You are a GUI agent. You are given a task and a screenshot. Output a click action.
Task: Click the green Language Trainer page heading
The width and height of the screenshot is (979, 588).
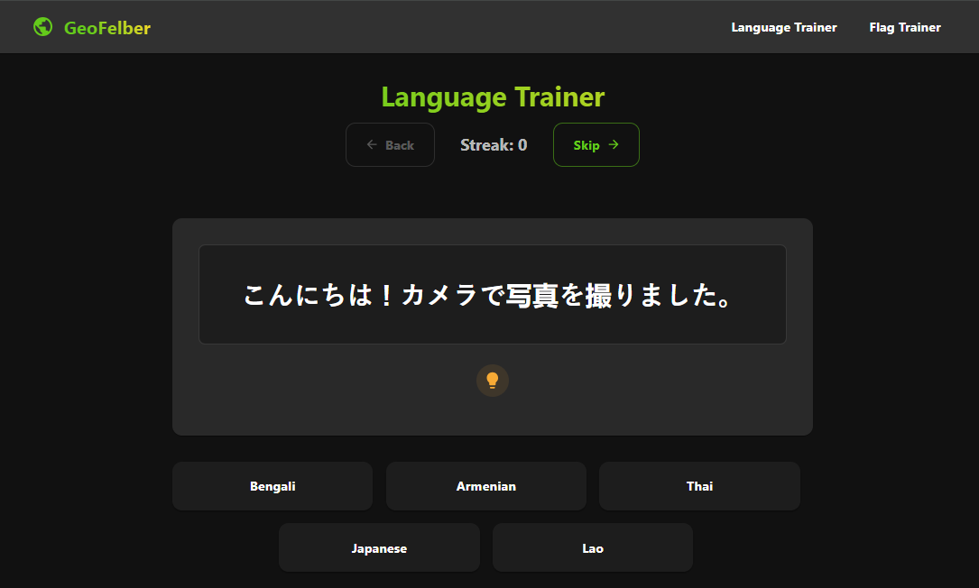click(493, 96)
